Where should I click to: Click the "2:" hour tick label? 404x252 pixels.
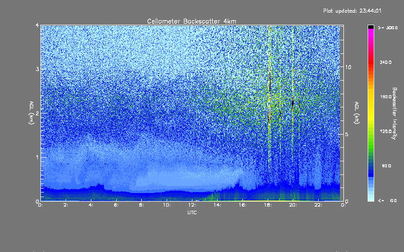point(66,205)
